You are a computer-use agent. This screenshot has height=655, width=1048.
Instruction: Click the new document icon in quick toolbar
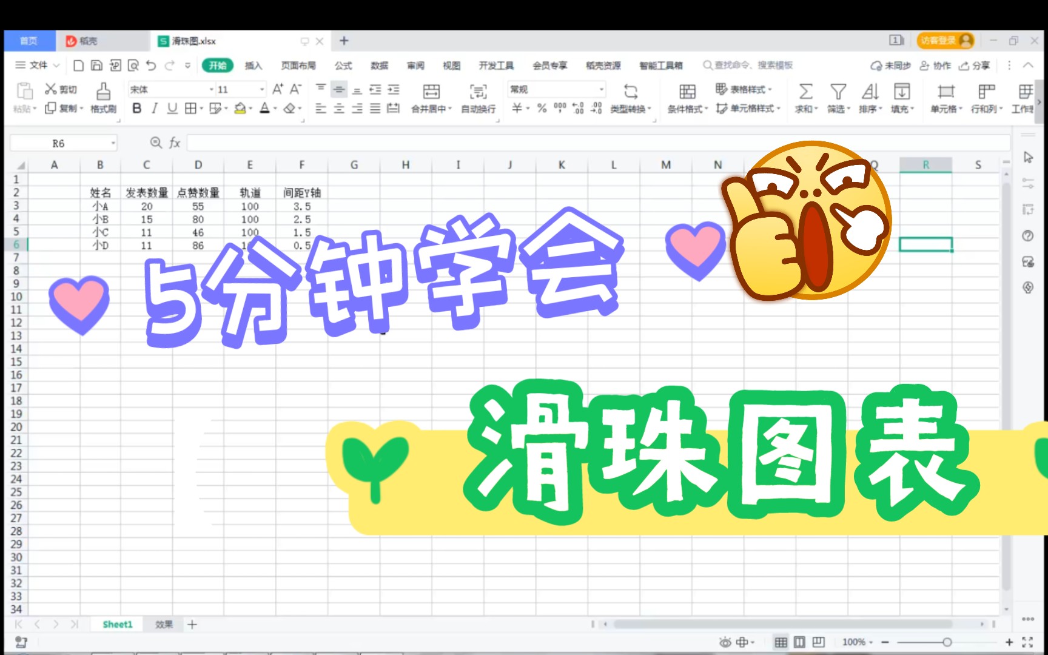[78, 65]
